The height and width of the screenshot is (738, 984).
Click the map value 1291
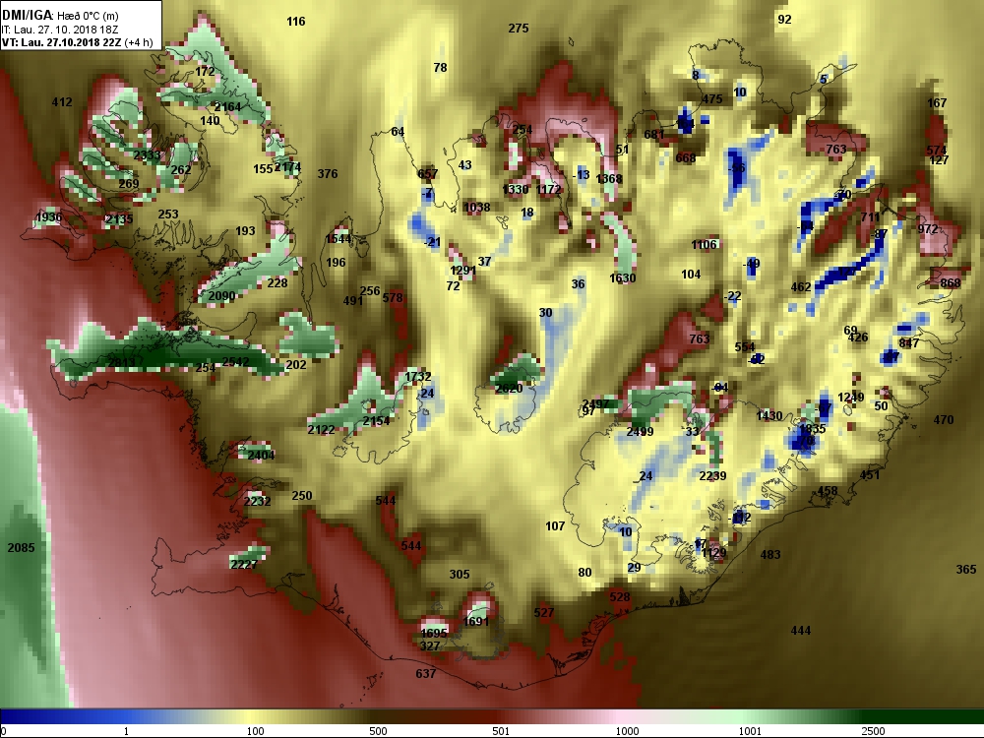click(x=462, y=271)
